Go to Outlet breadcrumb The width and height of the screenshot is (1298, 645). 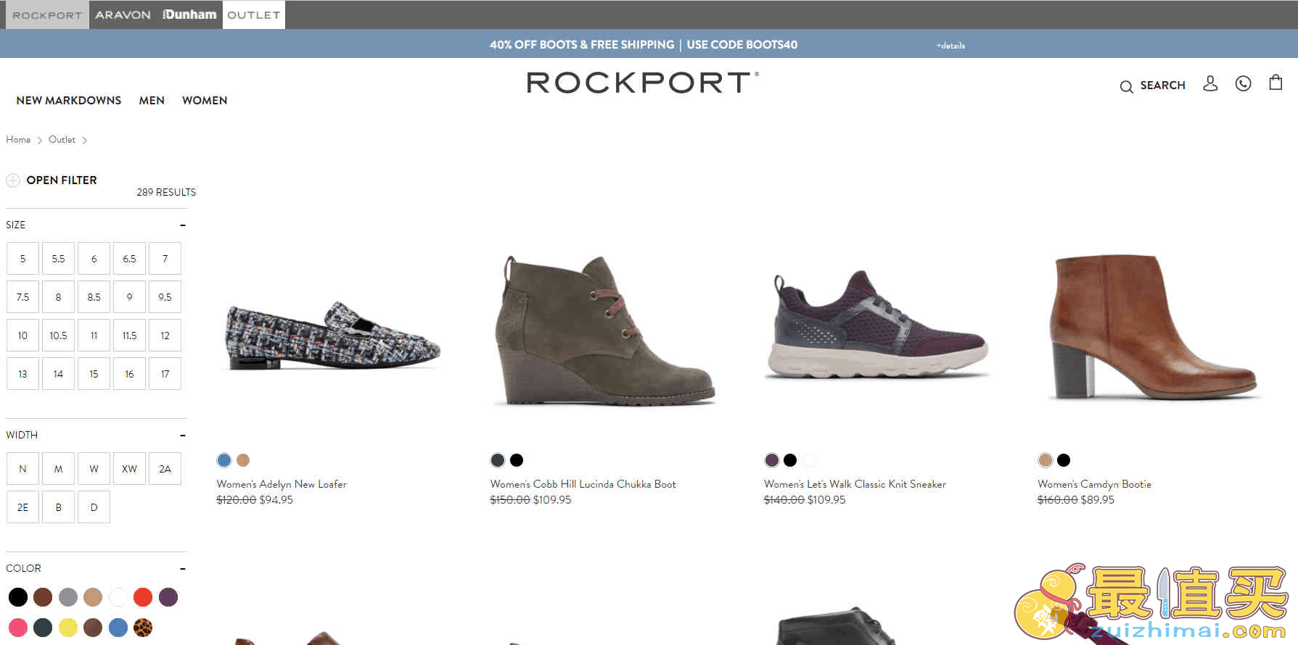(x=62, y=140)
